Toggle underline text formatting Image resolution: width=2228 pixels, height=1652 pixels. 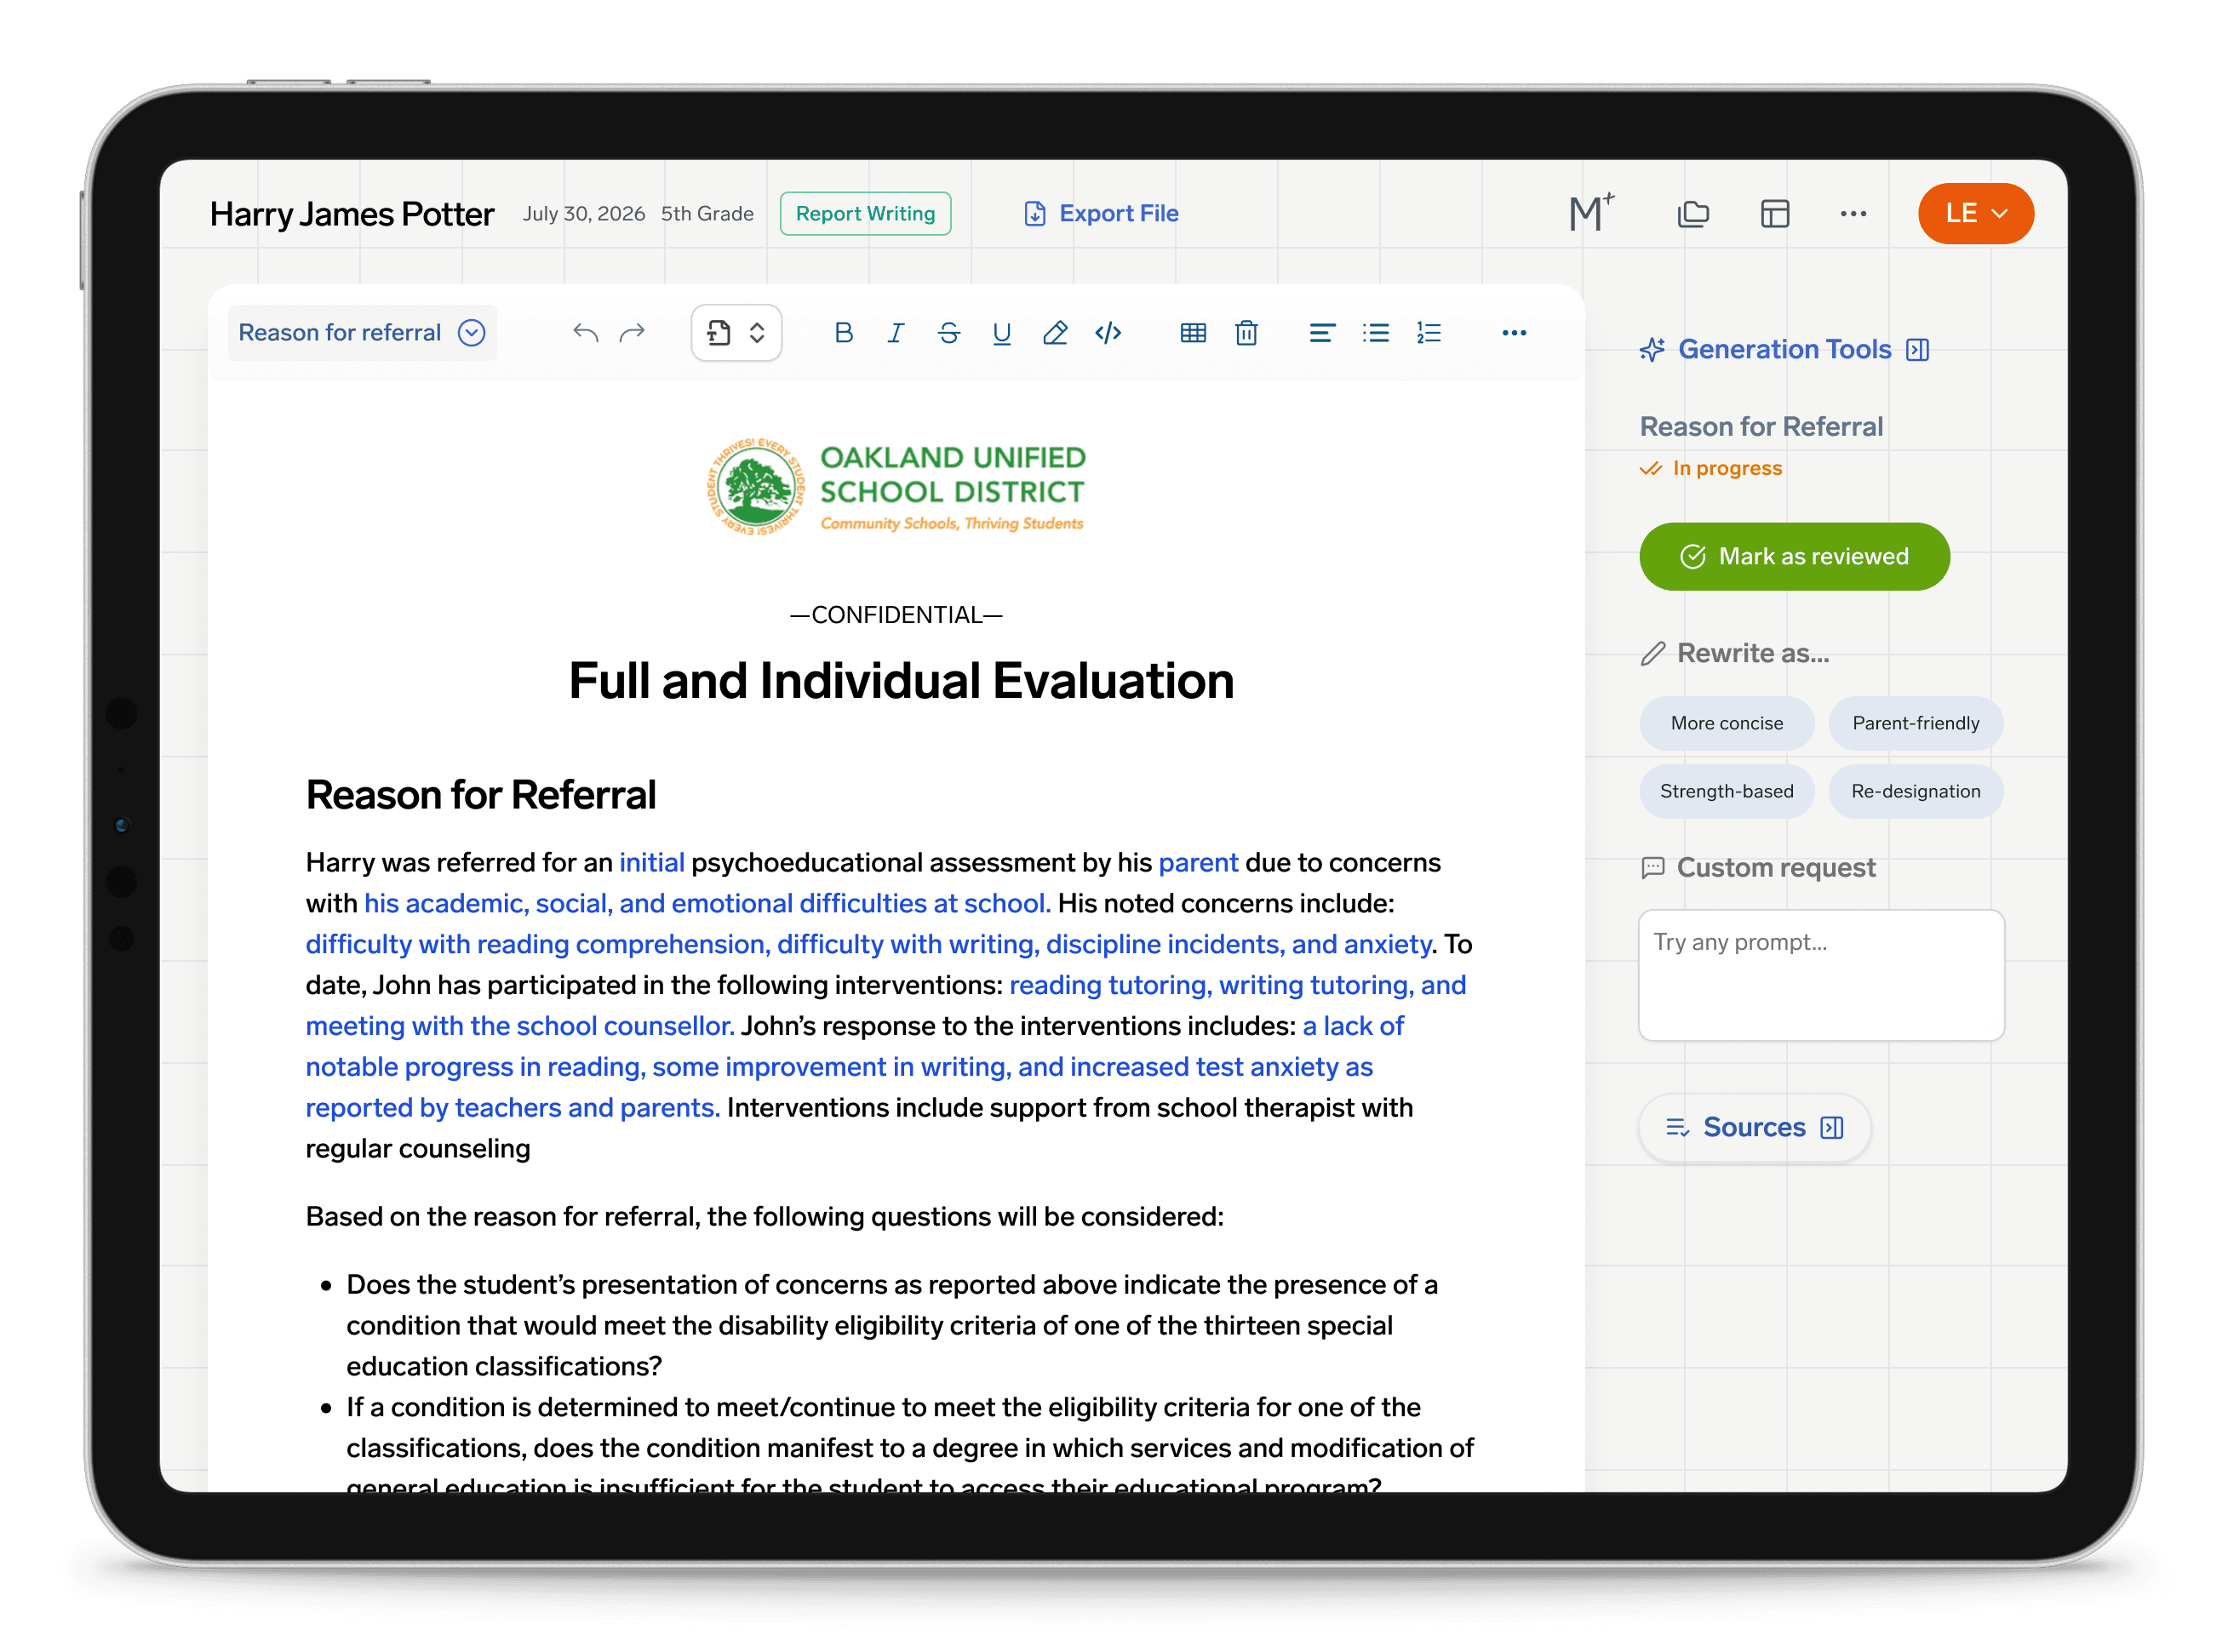[1001, 333]
